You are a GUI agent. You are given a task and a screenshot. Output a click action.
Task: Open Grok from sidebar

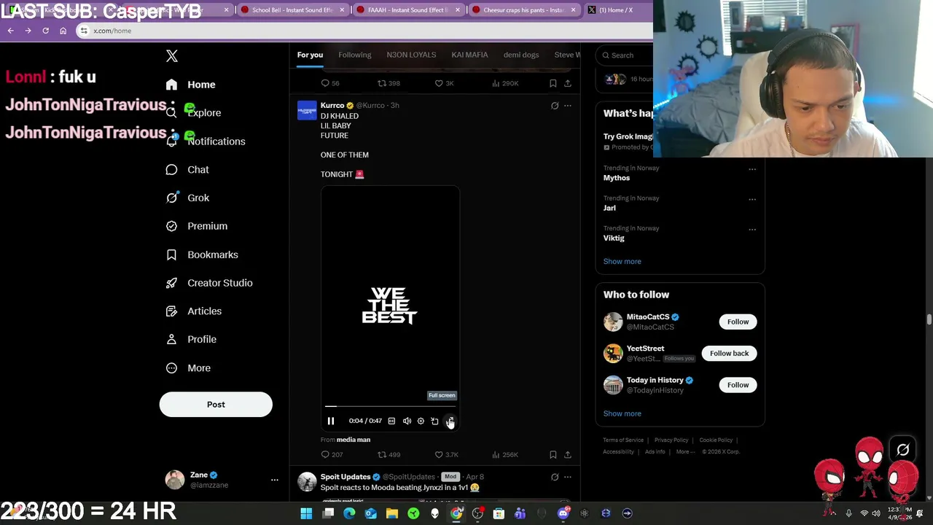point(188,198)
